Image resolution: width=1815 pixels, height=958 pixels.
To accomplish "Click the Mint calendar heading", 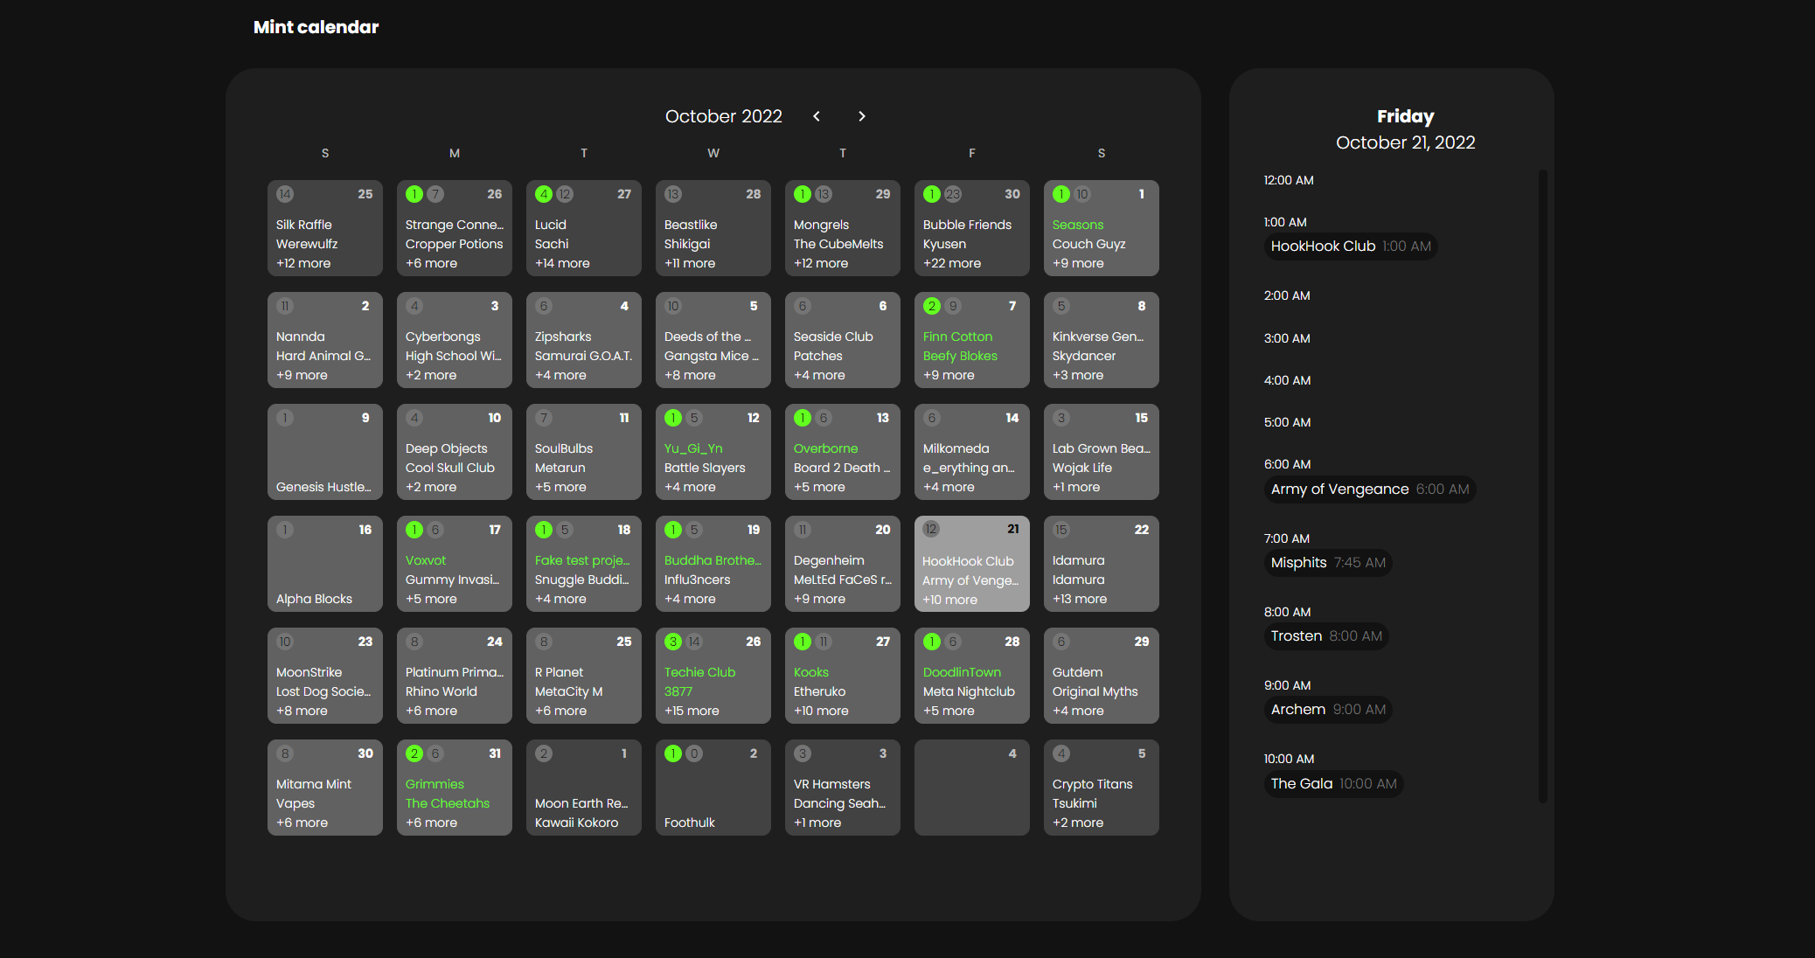I will click(316, 27).
